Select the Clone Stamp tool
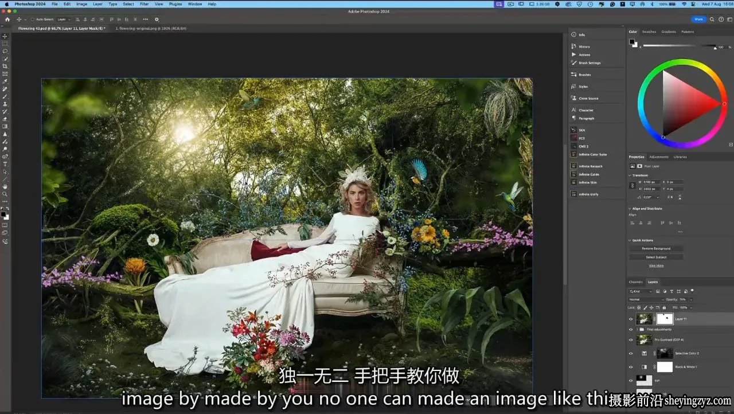This screenshot has height=414, width=734. point(5,104)
